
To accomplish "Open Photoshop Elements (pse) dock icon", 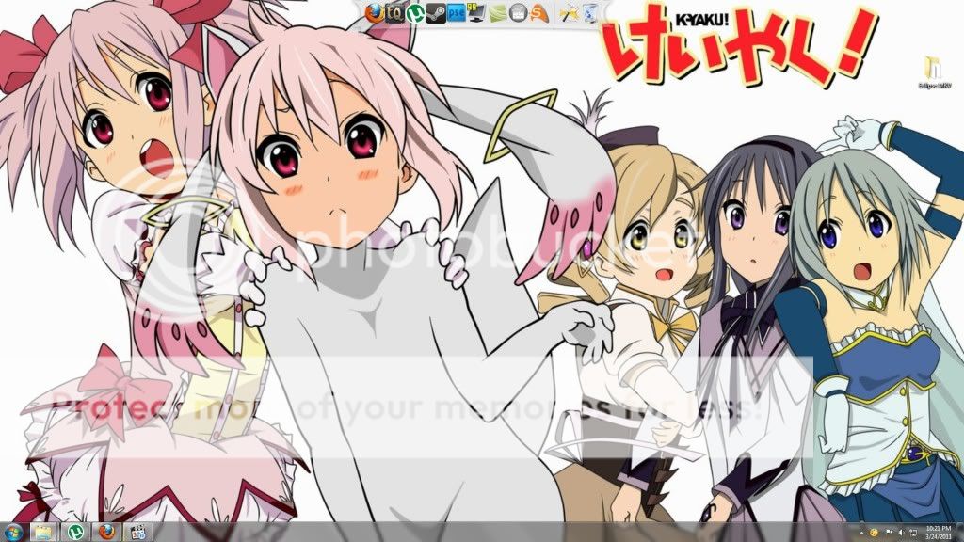I will click(x=457, y=13).
